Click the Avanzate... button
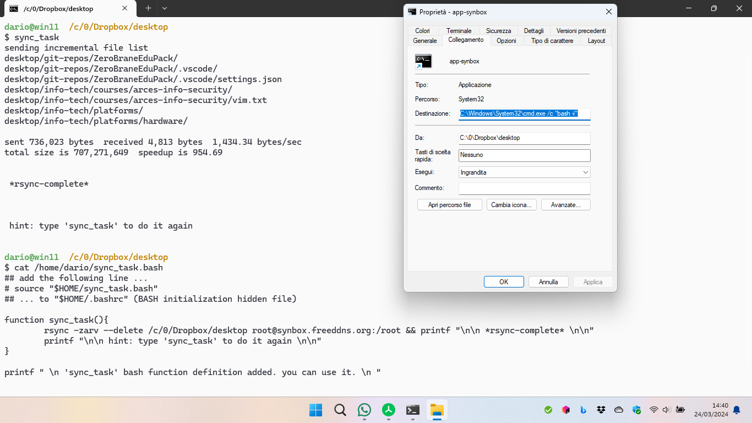Viewport: 752px width, 423px height. (x=566, y=205)
